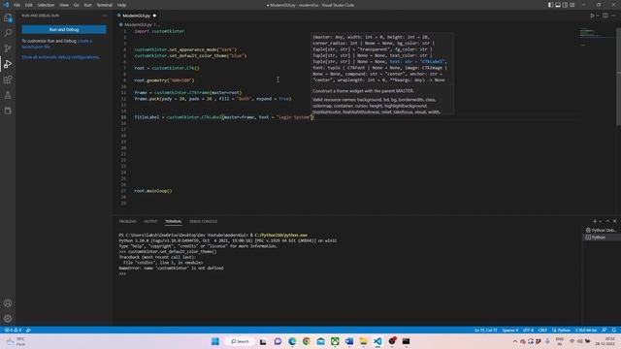
Task: Select the Run and Debug activity icon
Action: click(x=8, y=64)
